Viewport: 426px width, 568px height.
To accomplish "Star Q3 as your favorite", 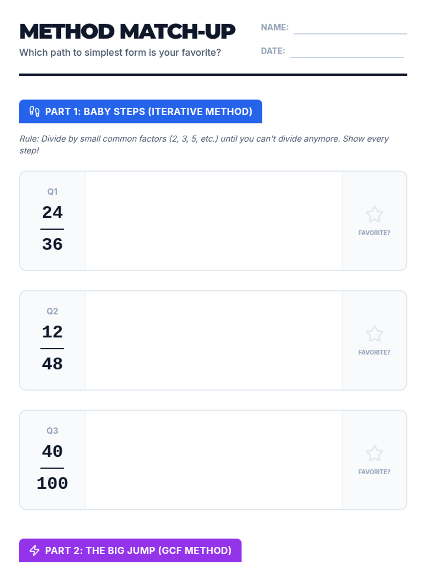I will coord(374,453).
